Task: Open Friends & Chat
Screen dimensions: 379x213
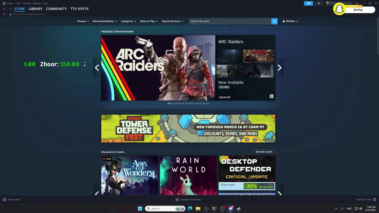Action: [366, 200]
